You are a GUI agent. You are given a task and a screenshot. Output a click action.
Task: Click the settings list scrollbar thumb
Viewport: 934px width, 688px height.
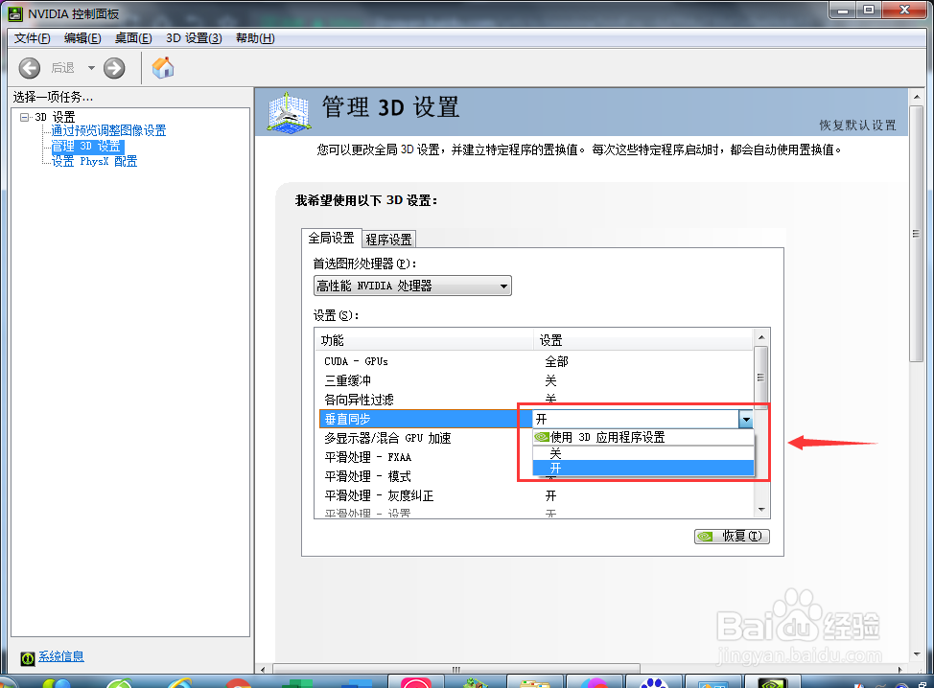(761, 377)
